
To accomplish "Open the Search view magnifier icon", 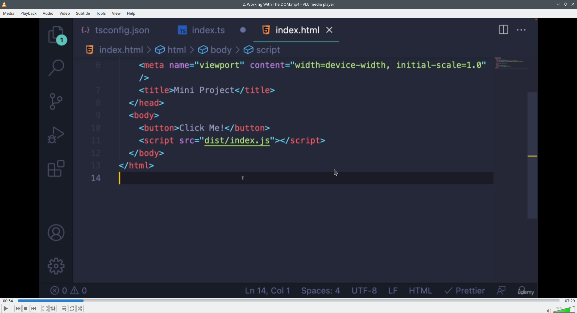I will [x=56, y=68].
